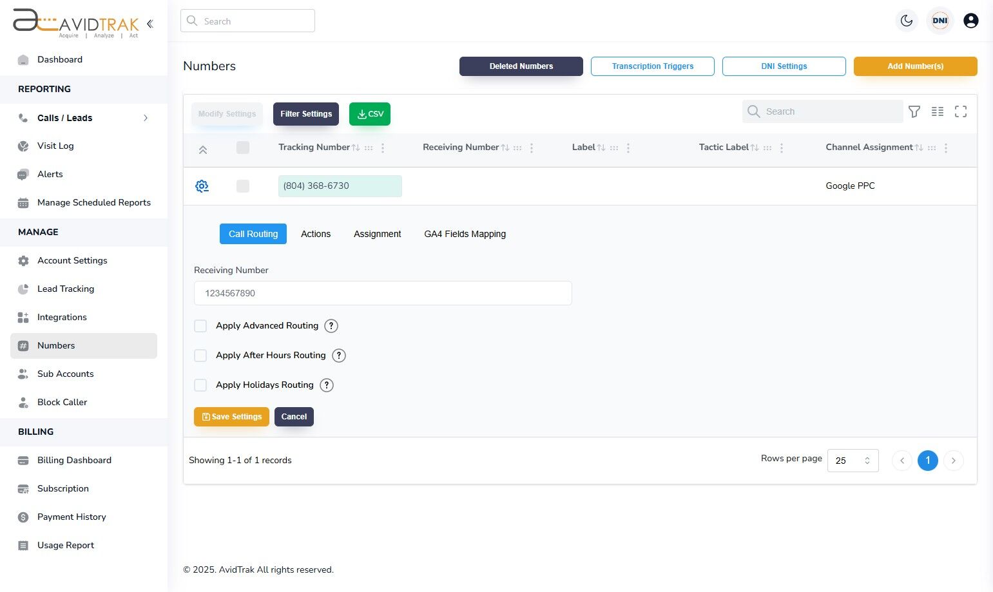Collapse all expanded rows in table header

click(x=202, y=150)
